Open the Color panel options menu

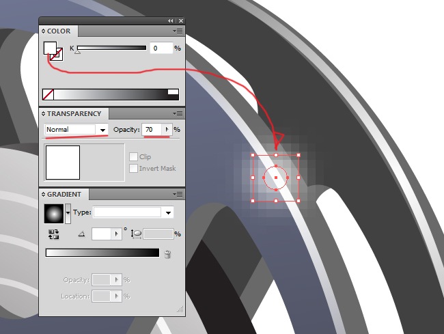click(x=178, y=31)
